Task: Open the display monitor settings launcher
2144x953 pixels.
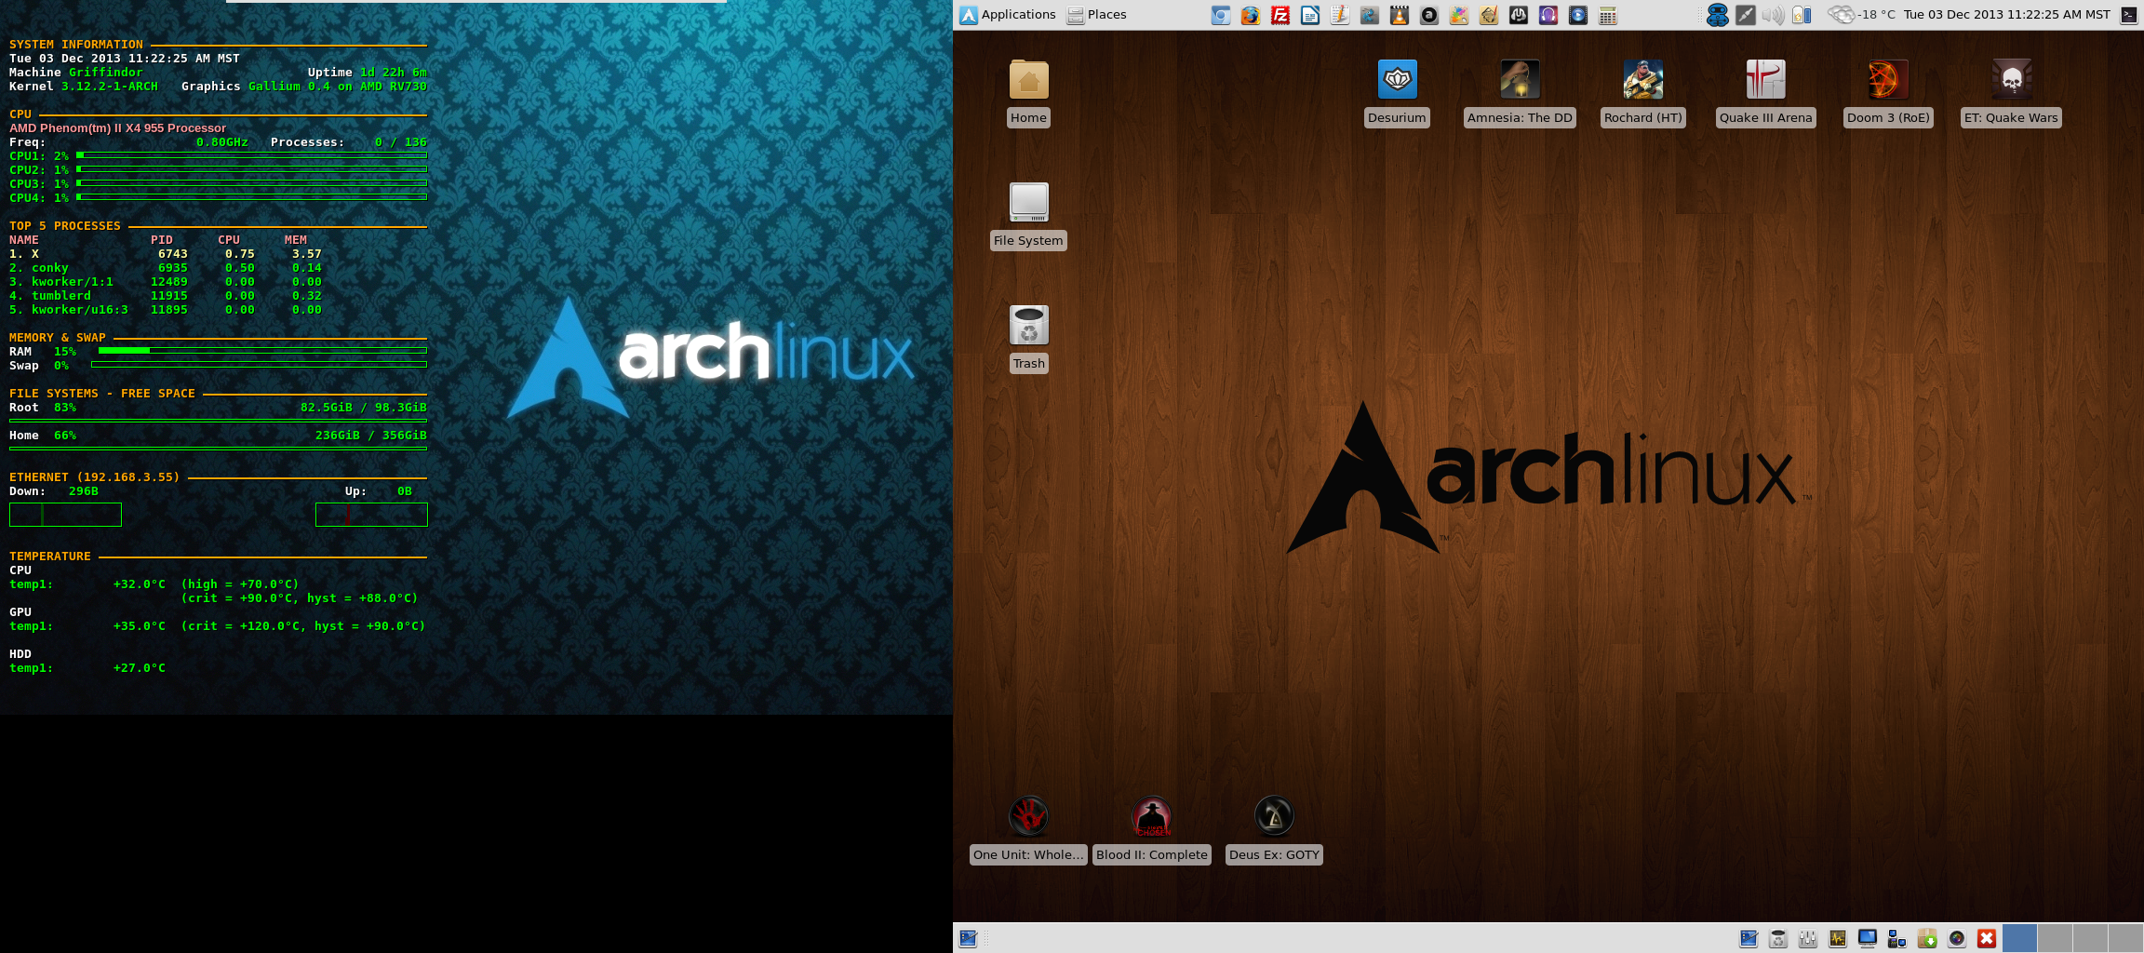Action: tap(1868, 938)
